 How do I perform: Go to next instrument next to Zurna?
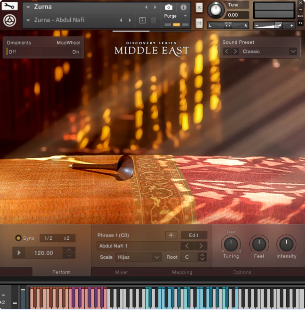[x=155, y=7]
